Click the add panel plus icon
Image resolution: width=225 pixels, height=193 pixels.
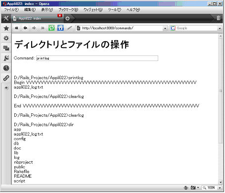pyautogui.click(x=6, y=88)
